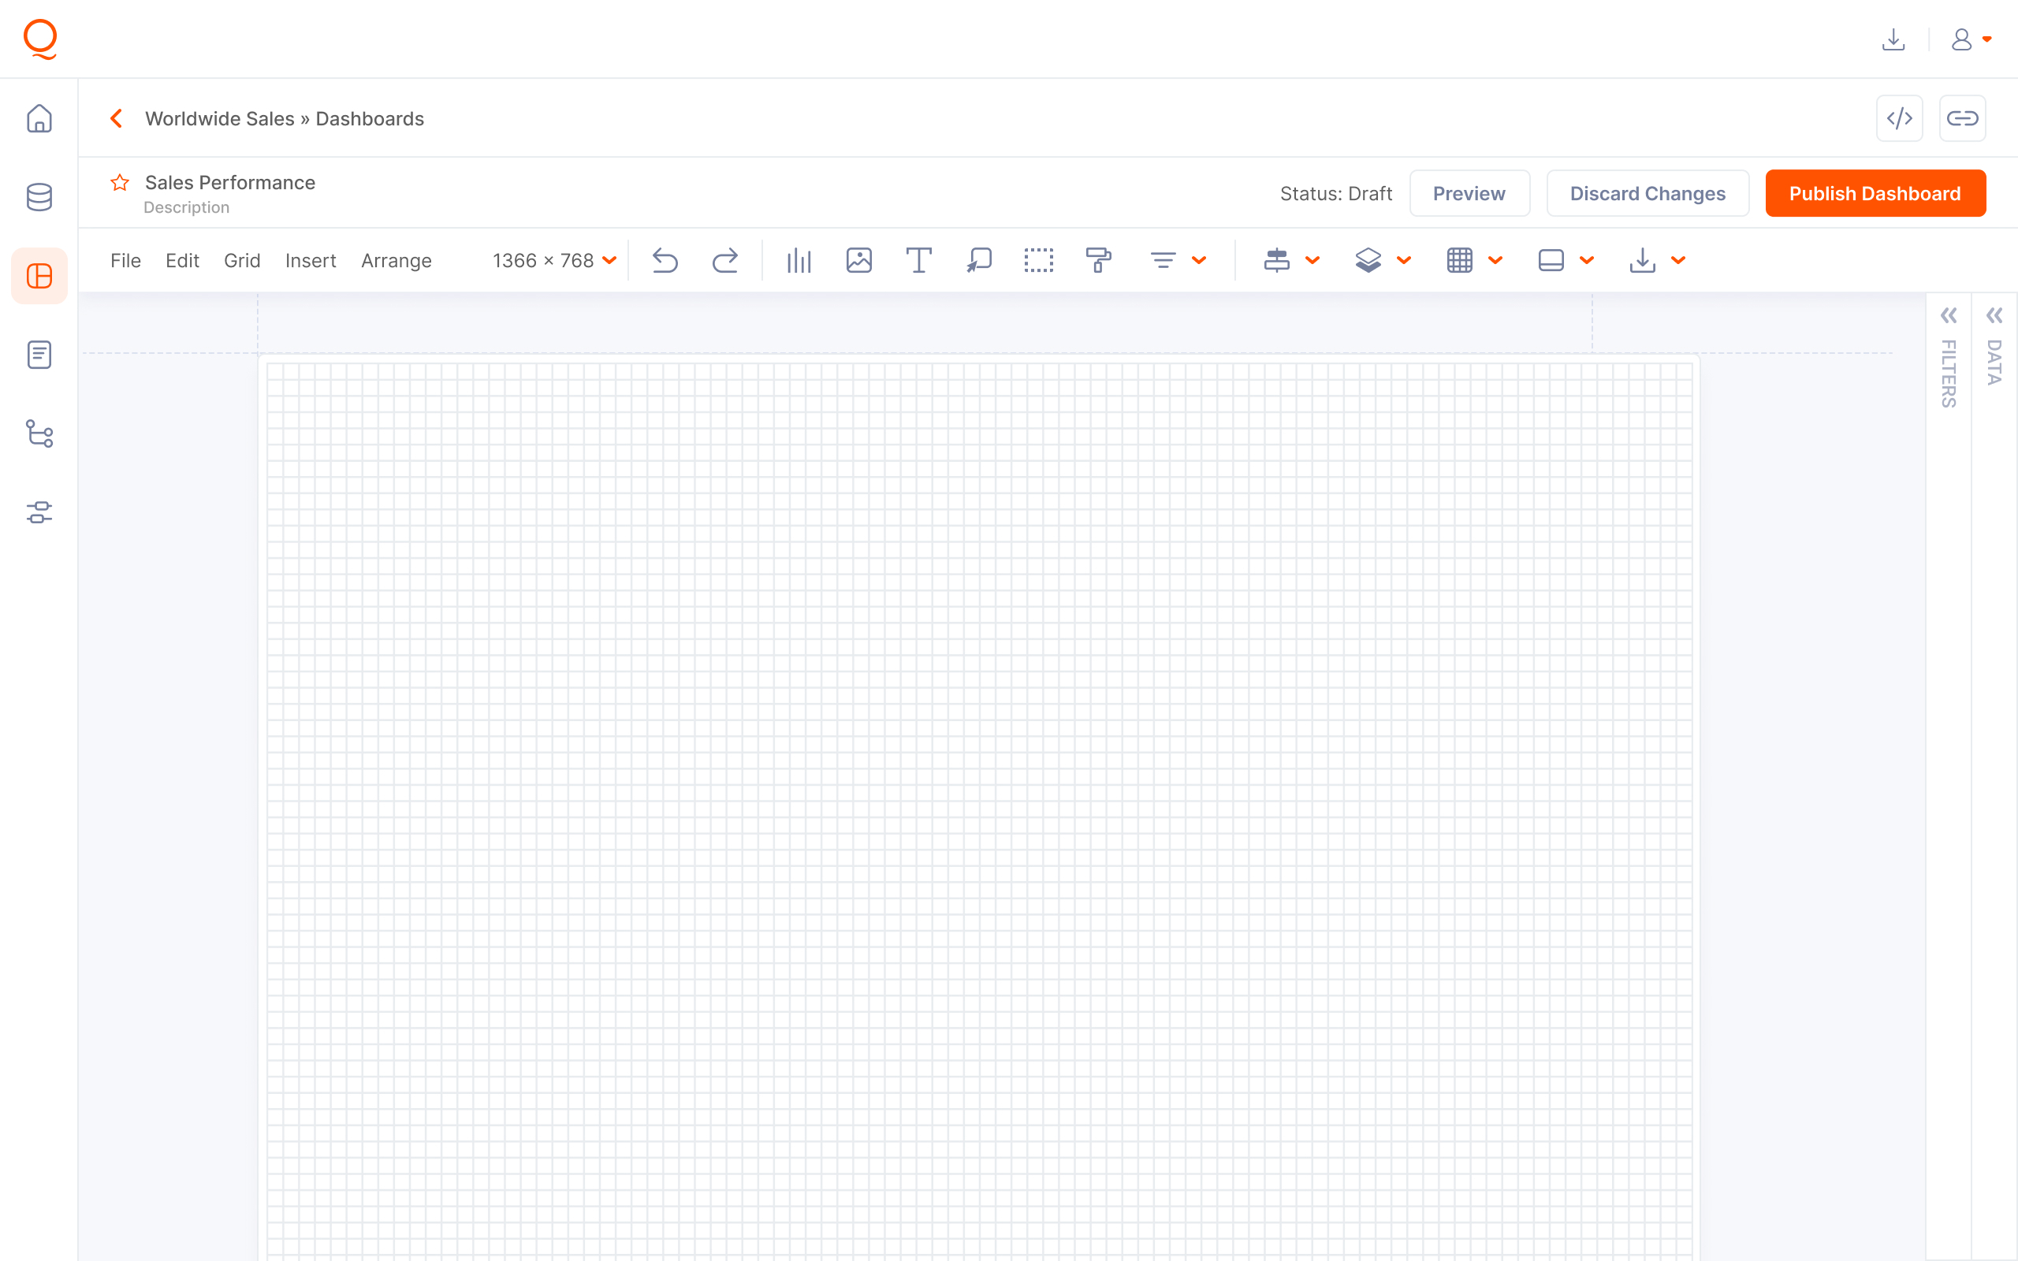Copy link via chain icon button
2018x1261 pixels.
click(1961, 118)
